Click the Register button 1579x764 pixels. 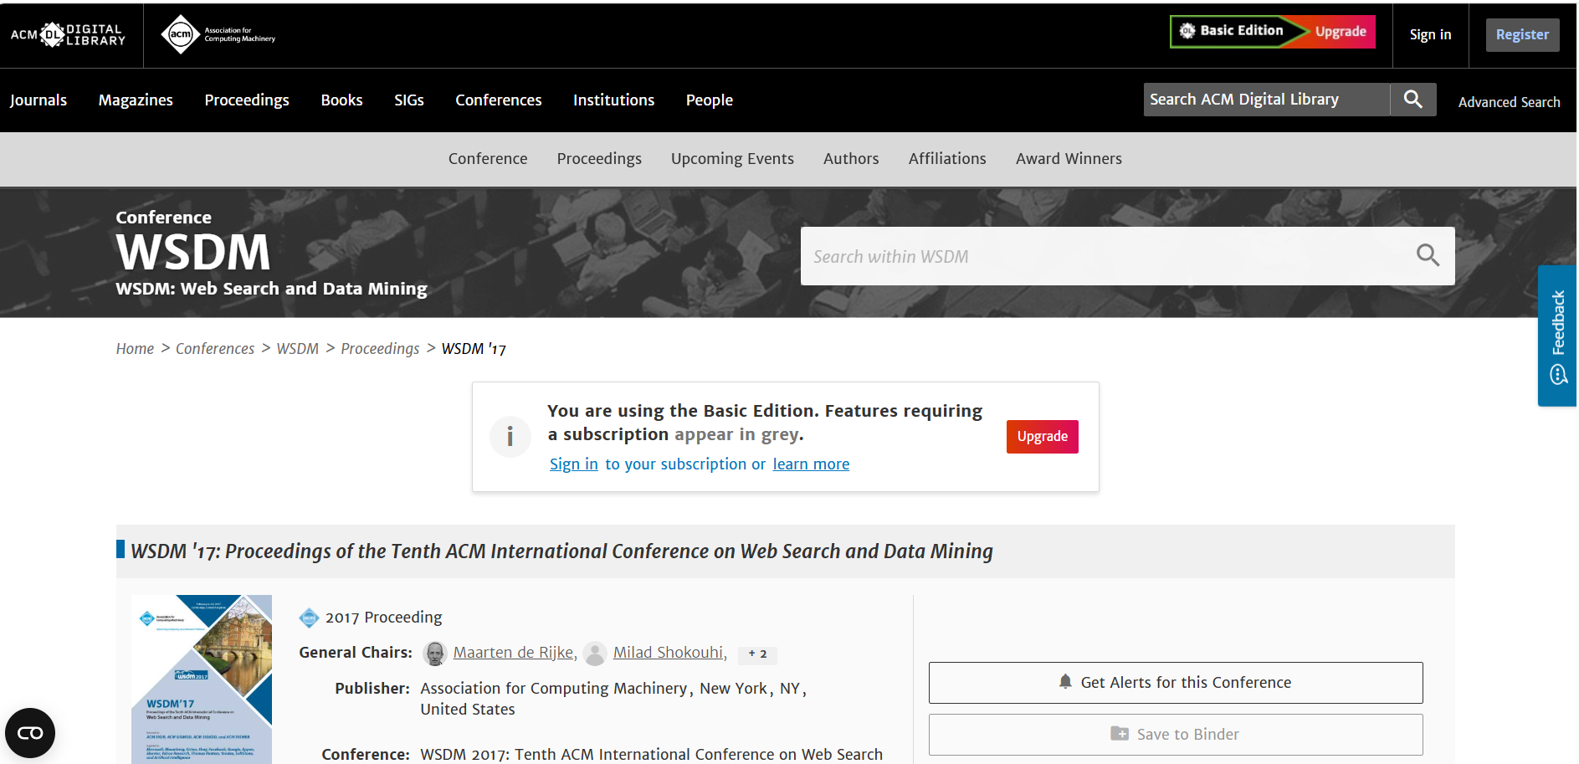(x=1522, y=35)
